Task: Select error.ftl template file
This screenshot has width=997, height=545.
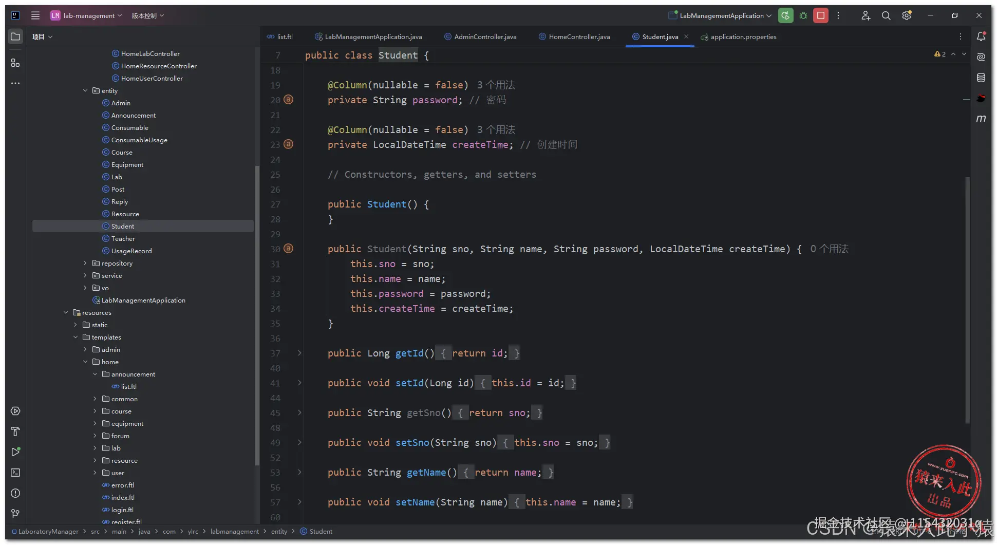Action: [122, 485]
